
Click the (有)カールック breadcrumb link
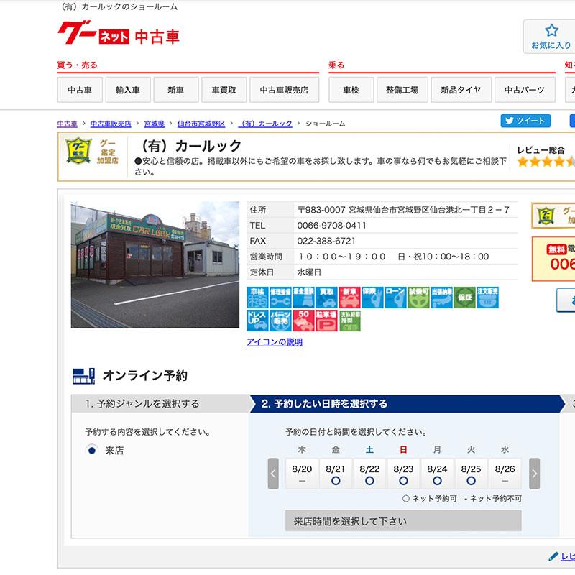coord(265,124)
